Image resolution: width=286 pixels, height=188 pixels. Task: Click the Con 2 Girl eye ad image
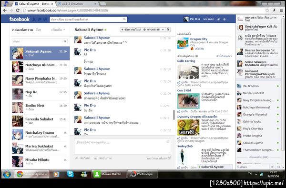(x=188, y=101)
